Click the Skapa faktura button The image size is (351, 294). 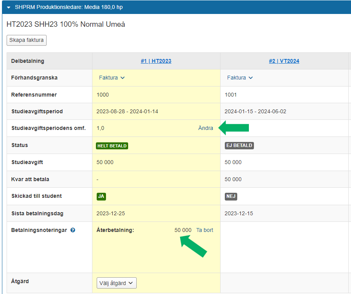click(27, 40)
